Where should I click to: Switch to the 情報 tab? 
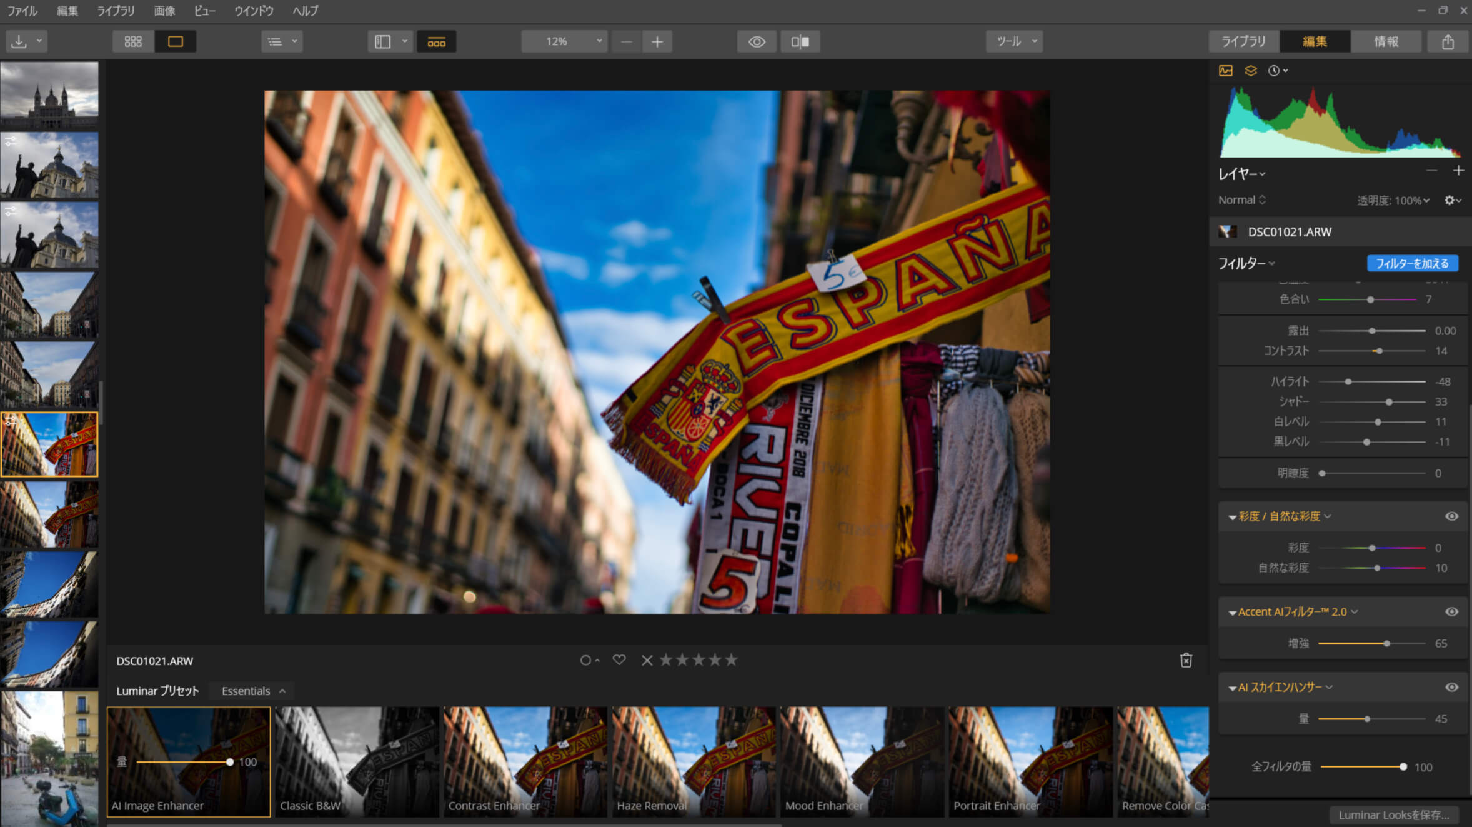[x=1386, y=41]
